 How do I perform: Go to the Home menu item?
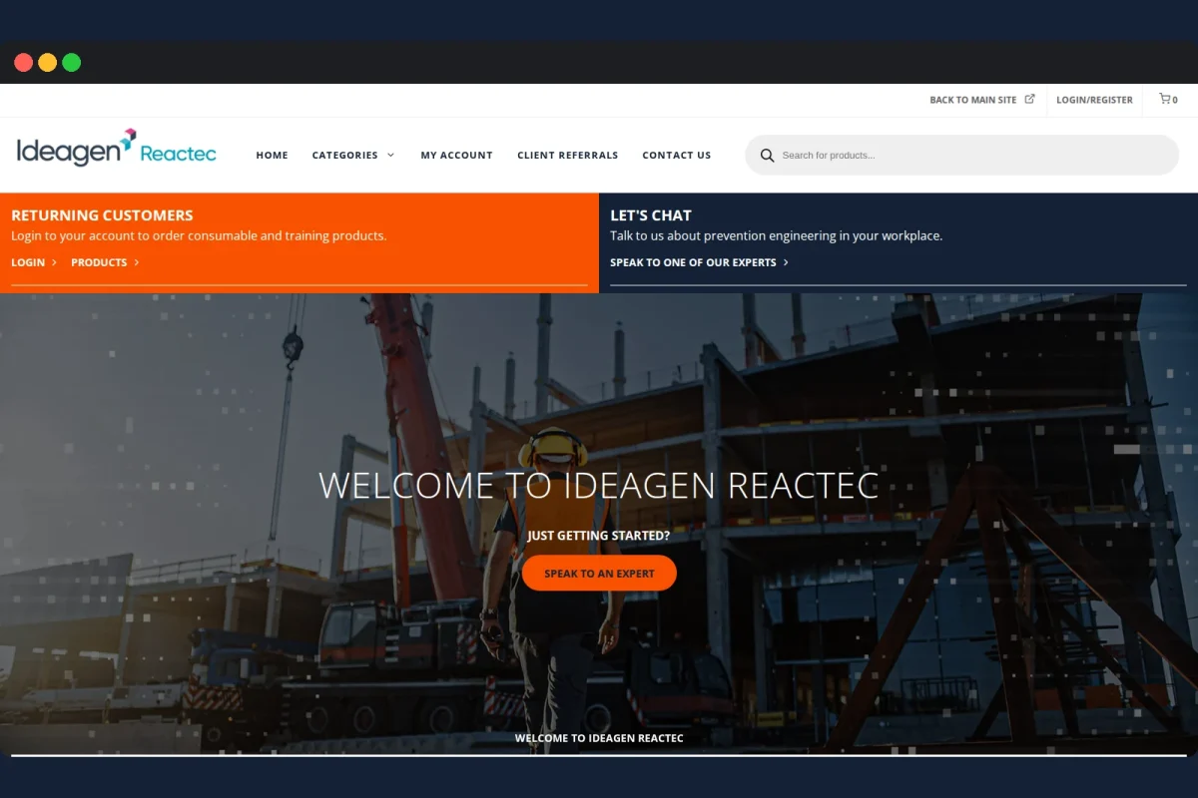272,155
